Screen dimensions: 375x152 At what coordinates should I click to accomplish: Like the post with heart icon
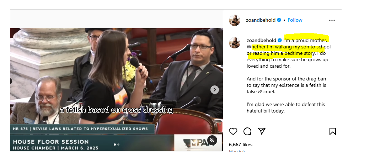tap(233, 131)
